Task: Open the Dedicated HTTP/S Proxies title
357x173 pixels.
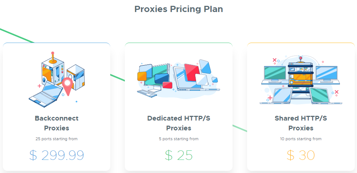Action: (x=178, y=123)
